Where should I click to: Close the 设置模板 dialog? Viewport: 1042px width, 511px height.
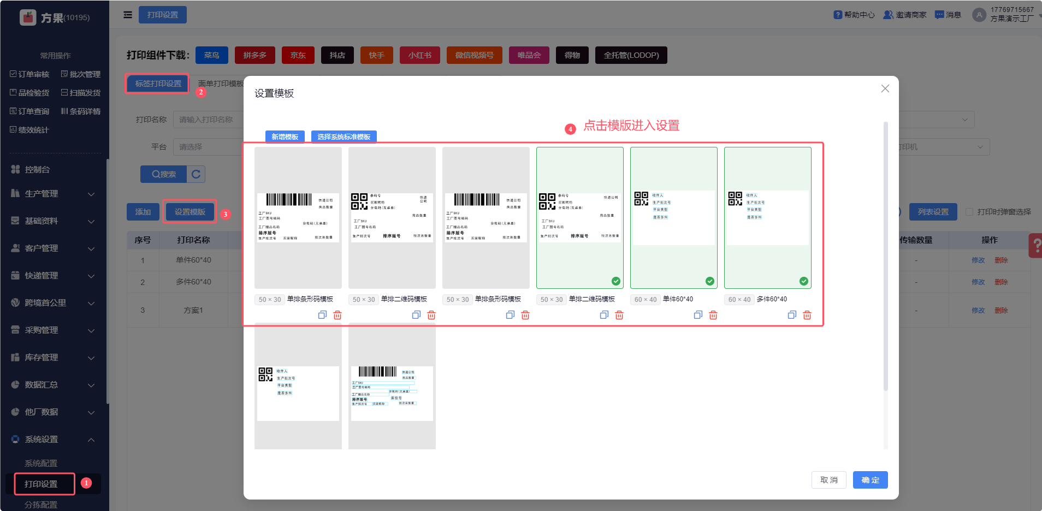pos(885,88)
